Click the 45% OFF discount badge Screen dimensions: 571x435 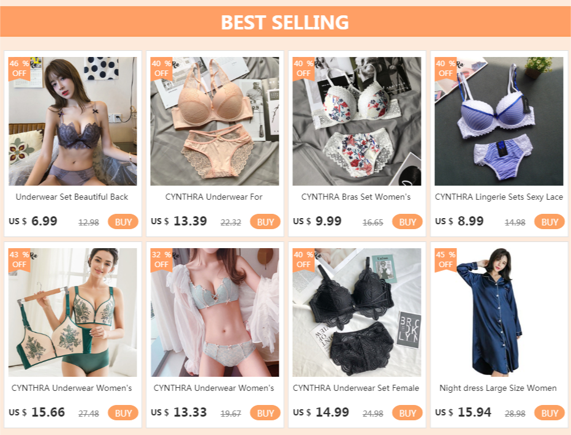coord(445,260)
